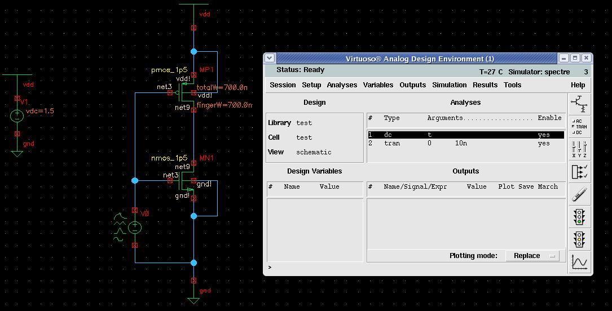Click the Edit Variables XYZ sliders icon
The width and height of the screenshot is (612, 311).
point(579,149)
